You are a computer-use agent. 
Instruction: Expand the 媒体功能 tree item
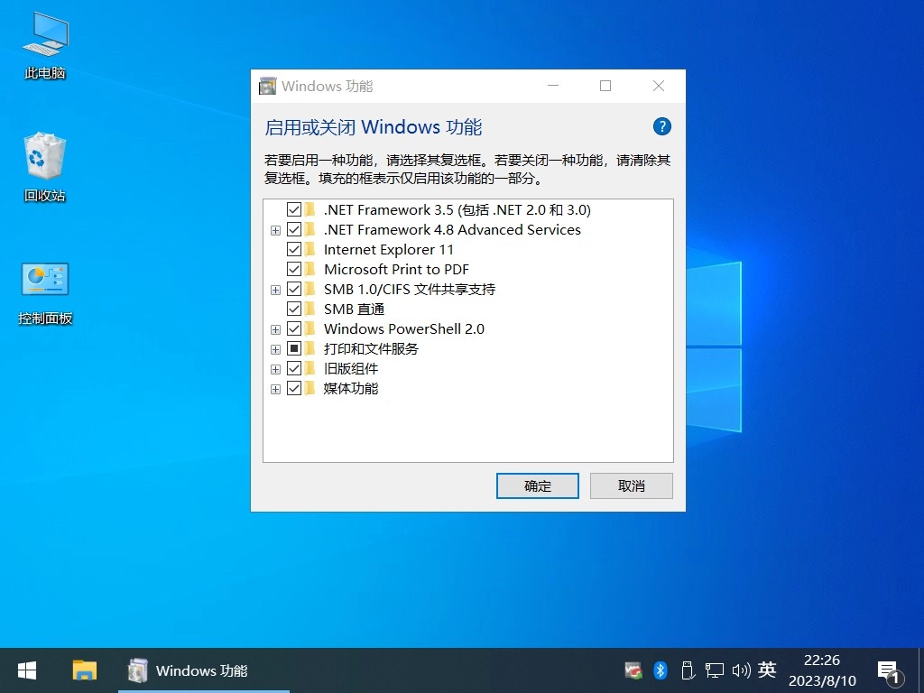(x=276, y=388)
